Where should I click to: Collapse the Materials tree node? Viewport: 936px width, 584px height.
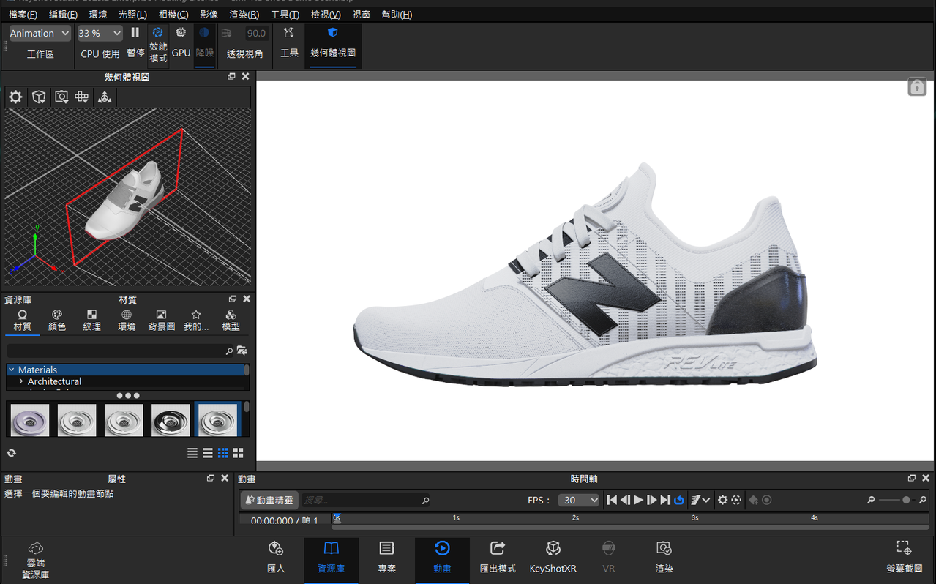point(11,370)
